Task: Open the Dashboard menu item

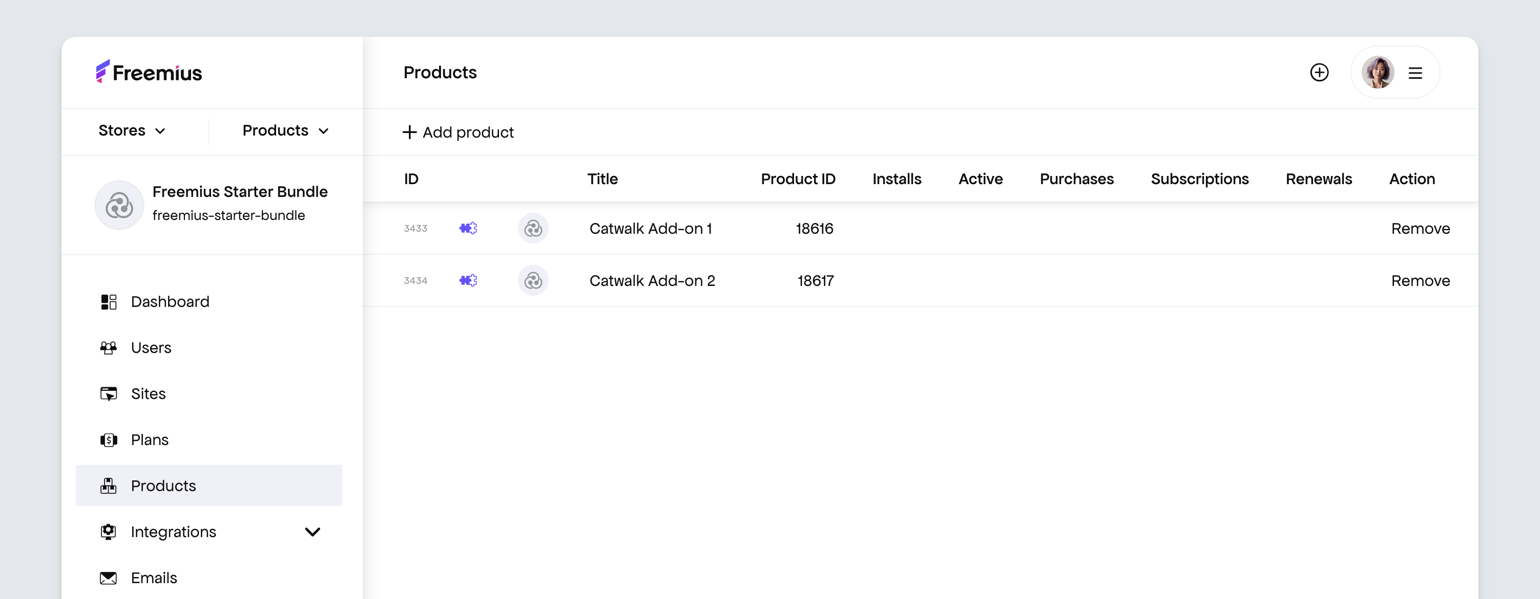Action: coord(209,302)
